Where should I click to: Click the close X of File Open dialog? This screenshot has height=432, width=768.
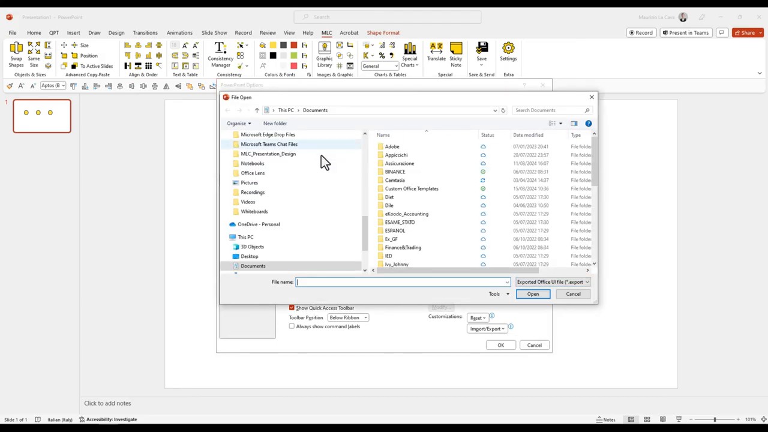(x=592, y=97)
